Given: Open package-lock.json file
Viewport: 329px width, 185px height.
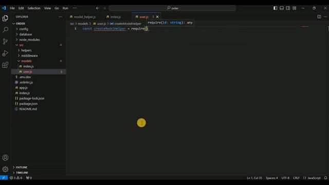Looking at the screenshot, I should pyautogui.click(x=32, y=98).
